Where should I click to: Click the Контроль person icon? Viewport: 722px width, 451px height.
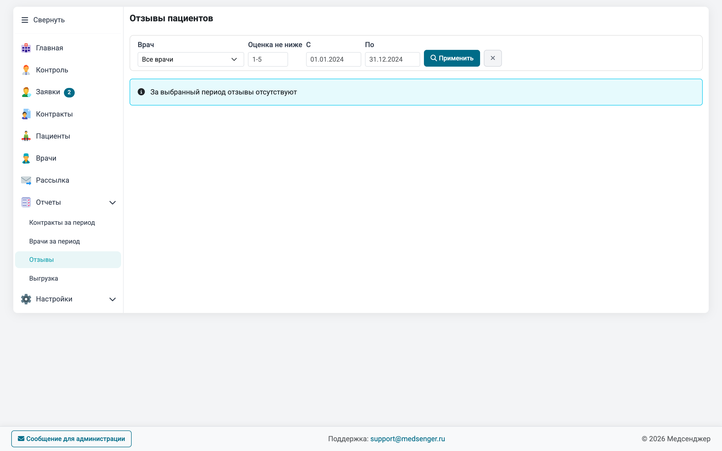coord(26,70)
